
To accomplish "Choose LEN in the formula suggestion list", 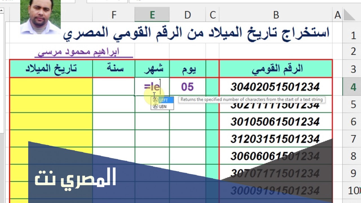I will pos(163,107).
